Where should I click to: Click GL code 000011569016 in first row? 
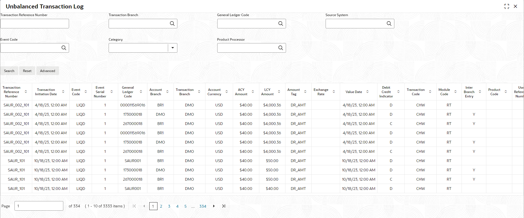point(133,105)
